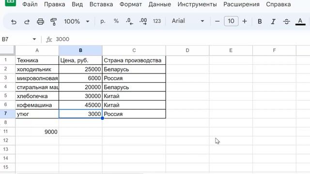
Task: Select column C header
Action: [134, 50]
